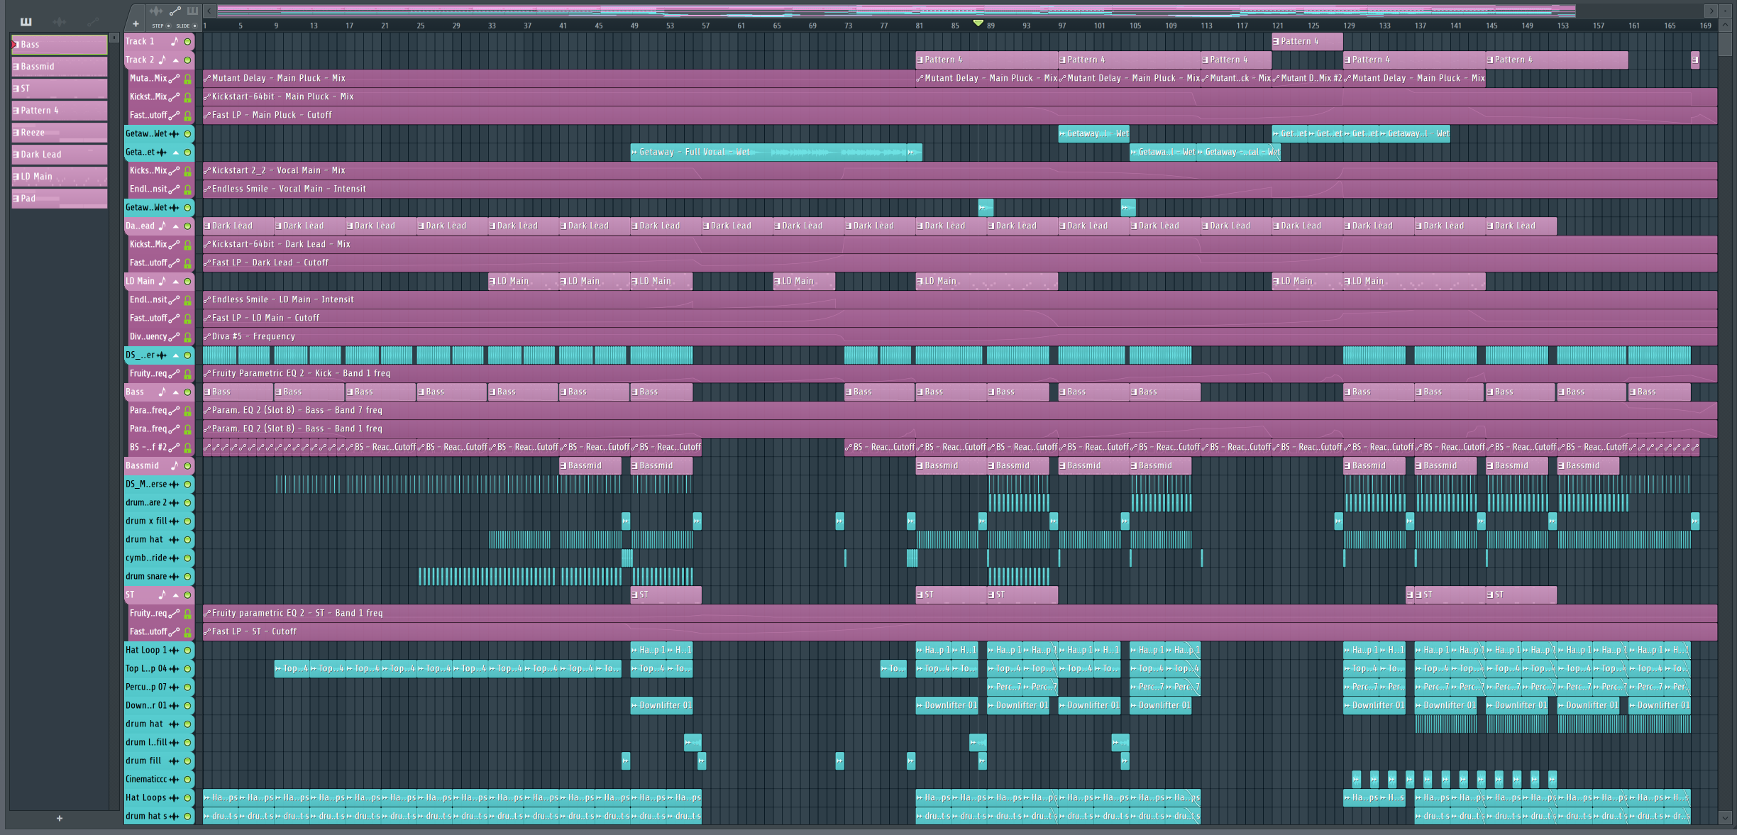Select the Dark Lead pattern in the picker
The height and width of the screenshot is (835, 1737).
tap(60, 154)
